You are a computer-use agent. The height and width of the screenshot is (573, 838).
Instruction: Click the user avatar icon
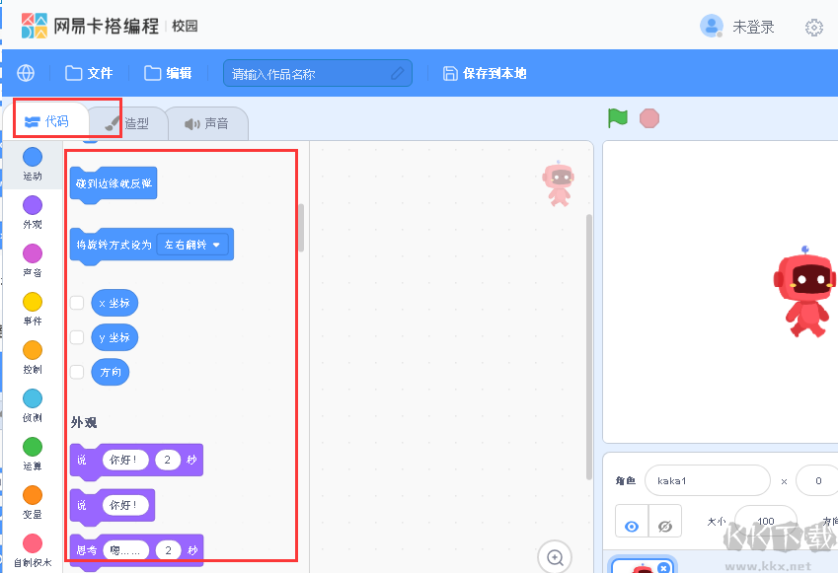[712, 26]
